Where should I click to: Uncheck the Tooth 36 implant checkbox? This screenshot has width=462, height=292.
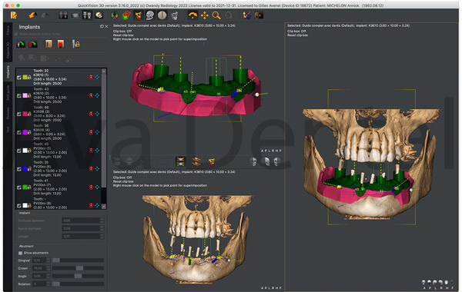tap(19, 132)
